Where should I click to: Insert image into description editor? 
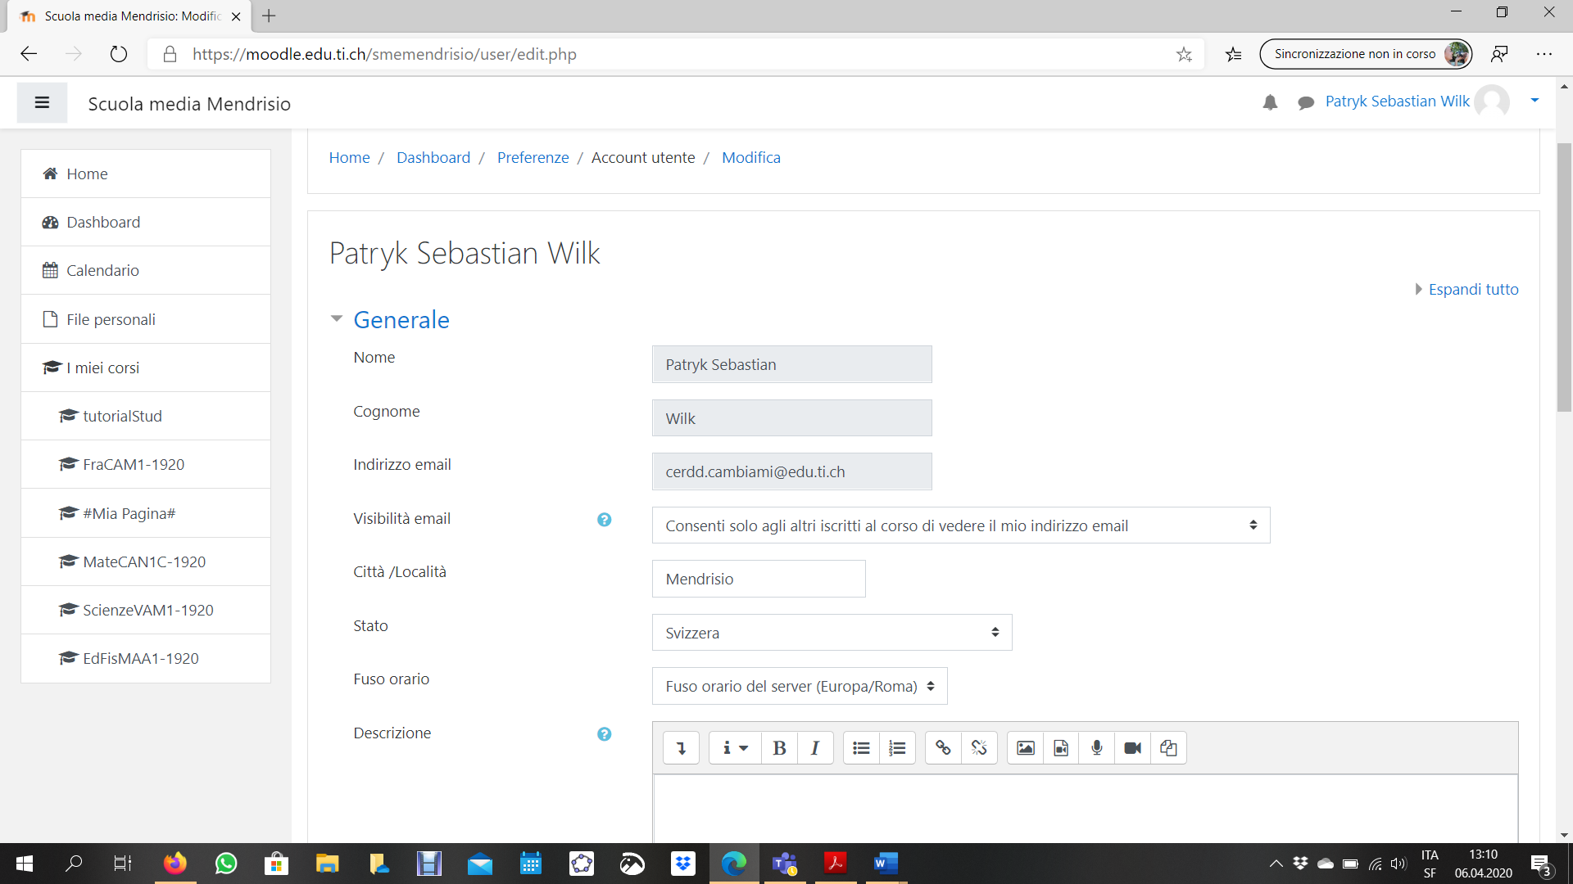coord(1025,748)
